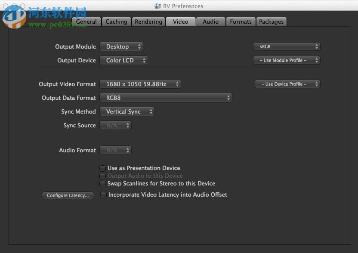The width and height of the screenshot is (358, 253).
Task: Click the Configure Latency button
Action: click(68, 195)
